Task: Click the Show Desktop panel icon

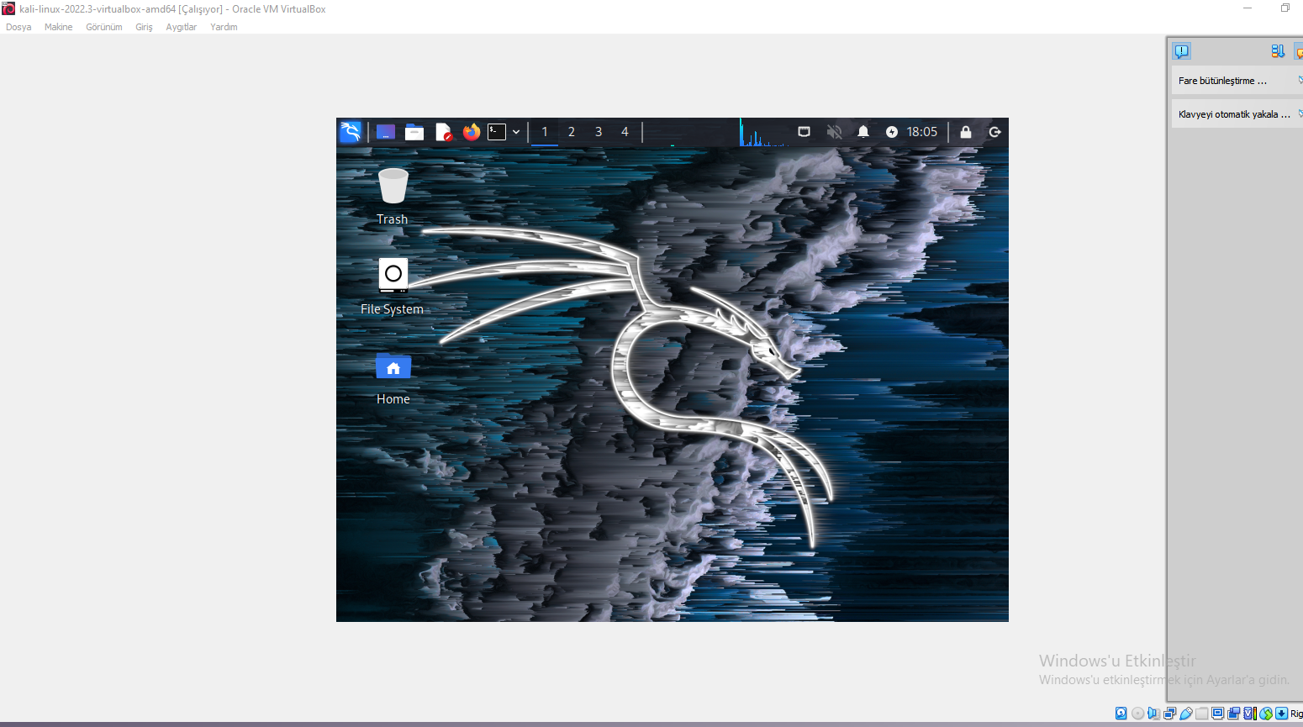Action: [x=386, y=132]
